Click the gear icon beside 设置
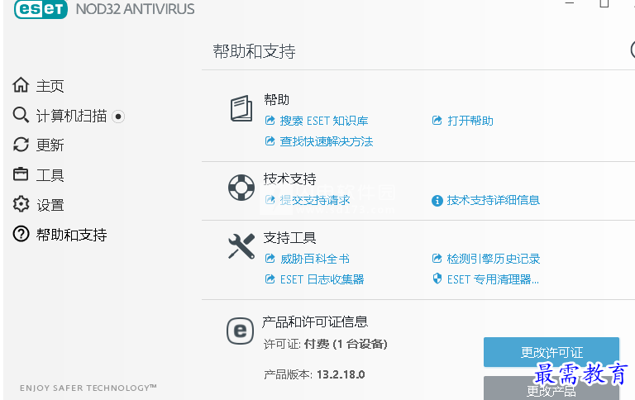 (21, 204)
